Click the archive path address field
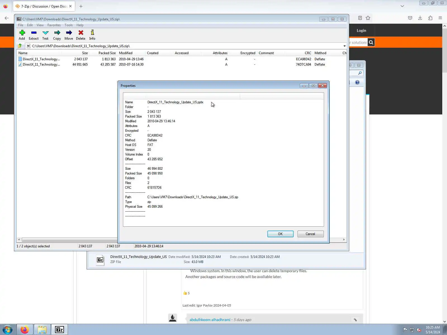The image size is (447, 335). click(184, 46)
